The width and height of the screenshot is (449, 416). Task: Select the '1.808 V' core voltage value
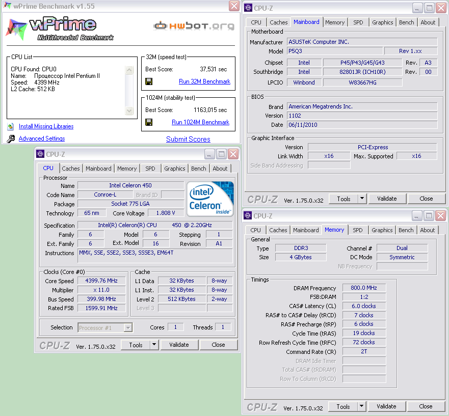[x=166, y=213]
